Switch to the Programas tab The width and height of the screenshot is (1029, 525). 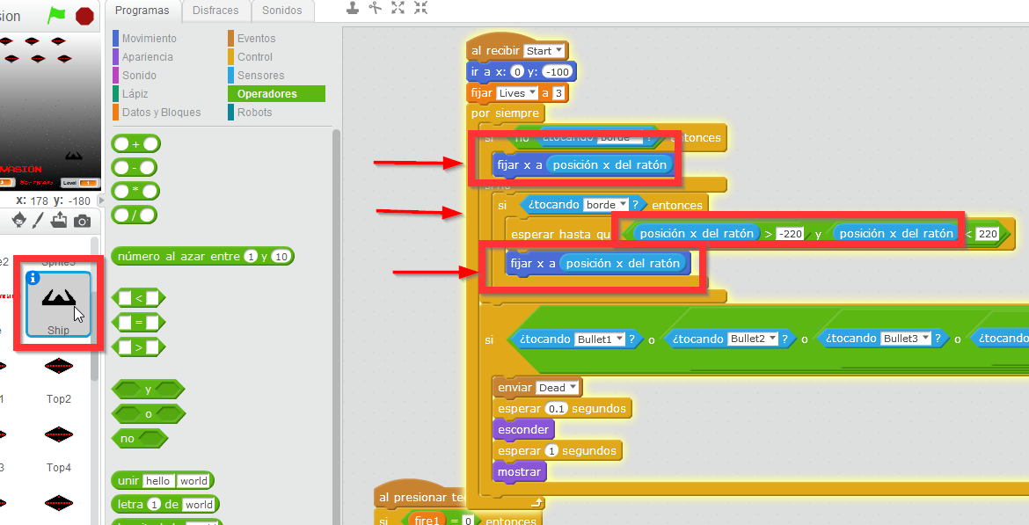point(142,11)
